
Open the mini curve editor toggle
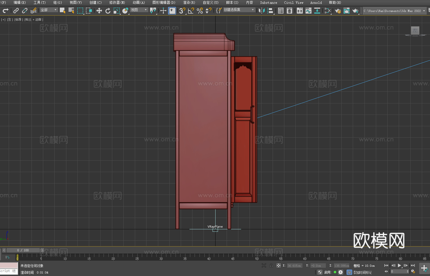pos(8,257)
